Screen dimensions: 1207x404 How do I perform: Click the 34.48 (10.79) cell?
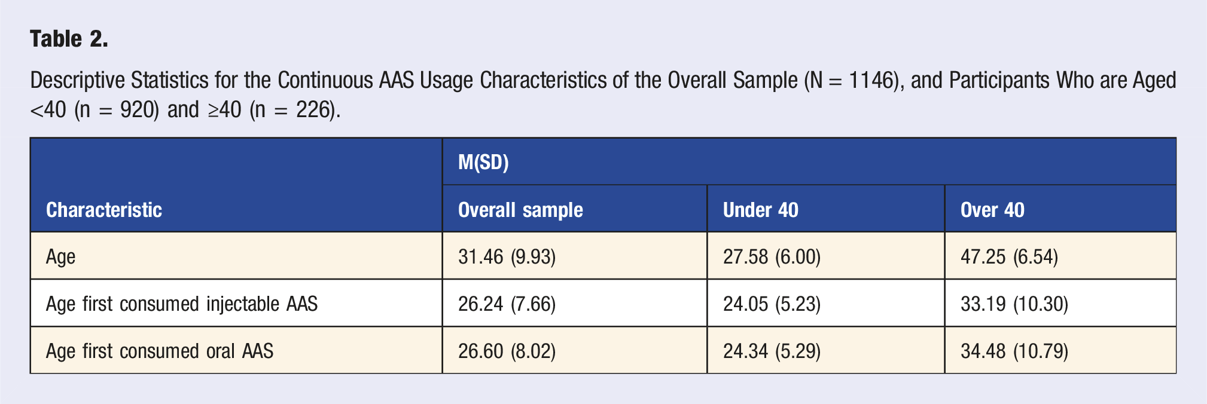pos(1060,351)
